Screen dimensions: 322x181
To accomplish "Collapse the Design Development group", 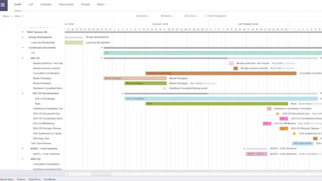I will (23, 37).
